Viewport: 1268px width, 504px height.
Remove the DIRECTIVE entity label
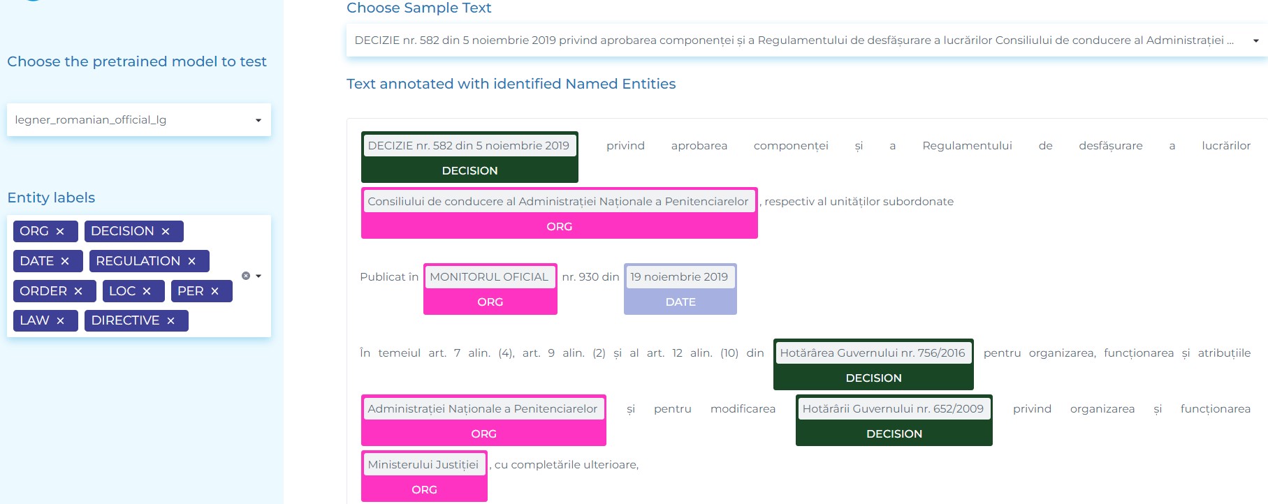click(170, 320)
